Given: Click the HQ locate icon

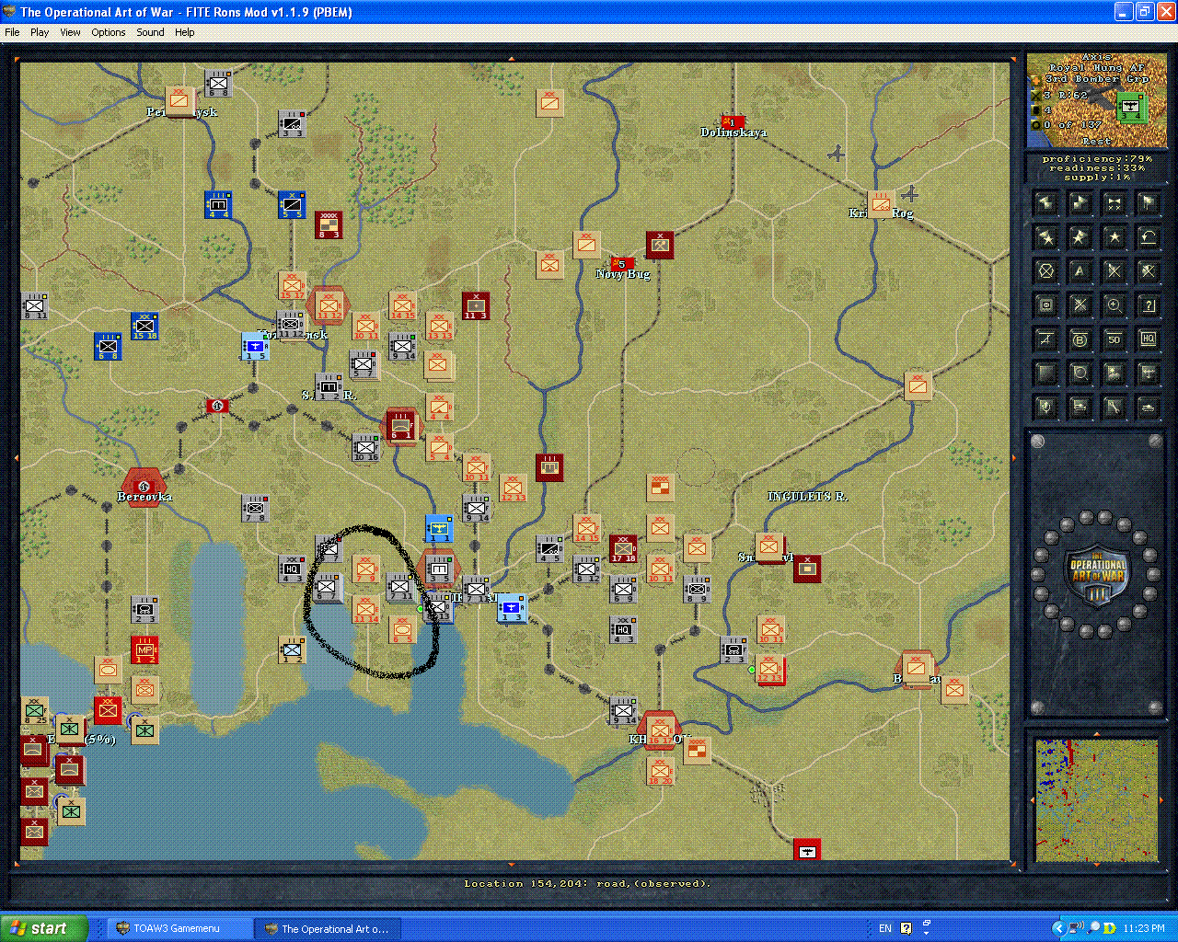Looking at the screenshot, I should 1147,338.
